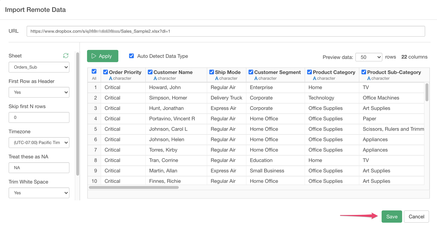Viewport: 437px width, 227px height.
Task: Open the Sheet dropdown showing Orders_Sub
Action: [x=39, y=67]
